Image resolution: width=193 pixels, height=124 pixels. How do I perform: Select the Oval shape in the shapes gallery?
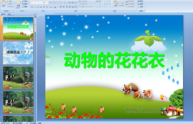pyautogui.click(x=109, y=1)
